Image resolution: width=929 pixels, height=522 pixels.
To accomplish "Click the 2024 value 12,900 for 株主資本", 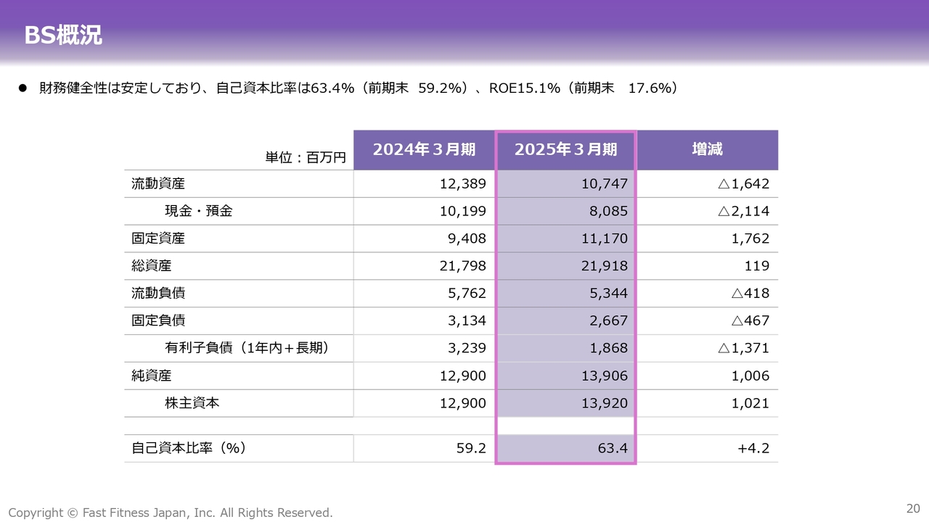I will [463, 403].
